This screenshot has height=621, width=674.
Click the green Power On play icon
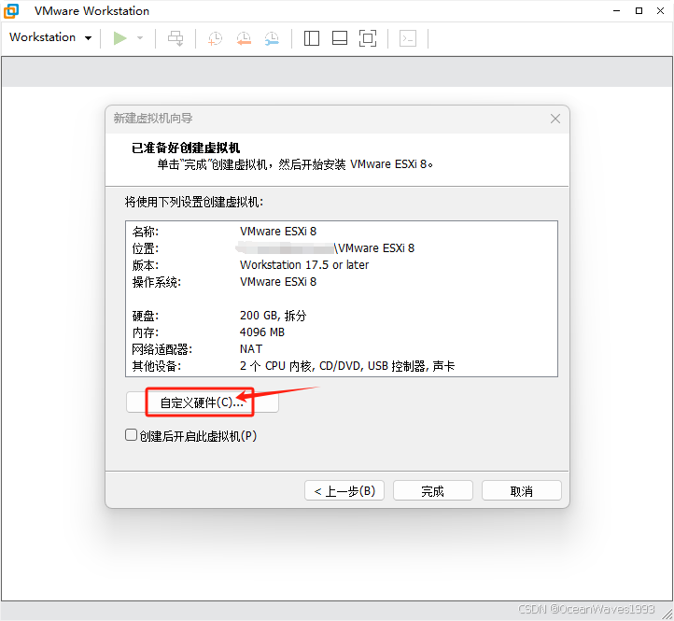119,38
